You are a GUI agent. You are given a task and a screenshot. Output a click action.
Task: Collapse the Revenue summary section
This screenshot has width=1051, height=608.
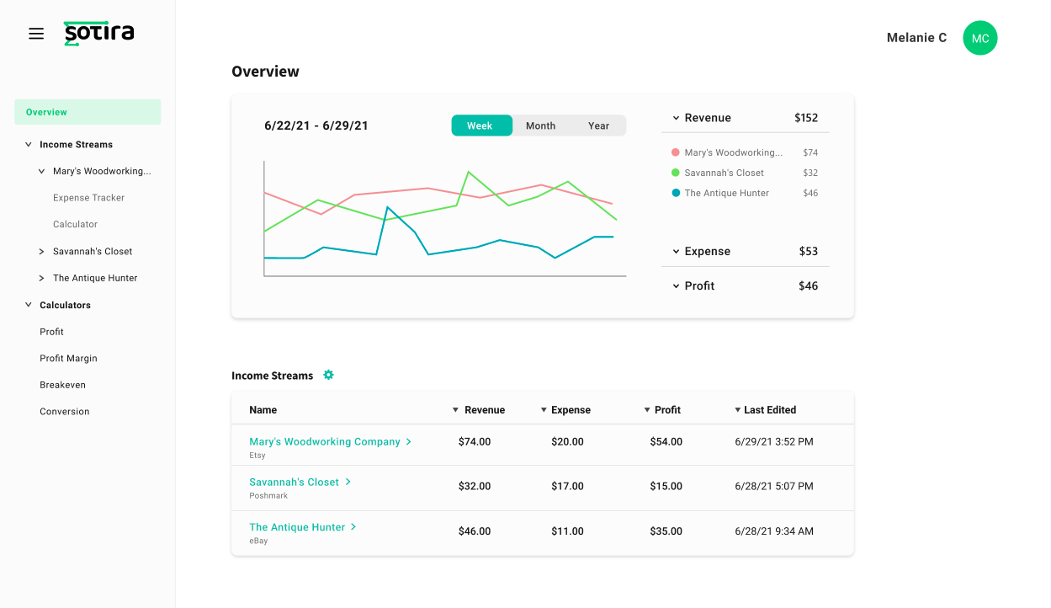pyautogui.click(x=676, y=118)
